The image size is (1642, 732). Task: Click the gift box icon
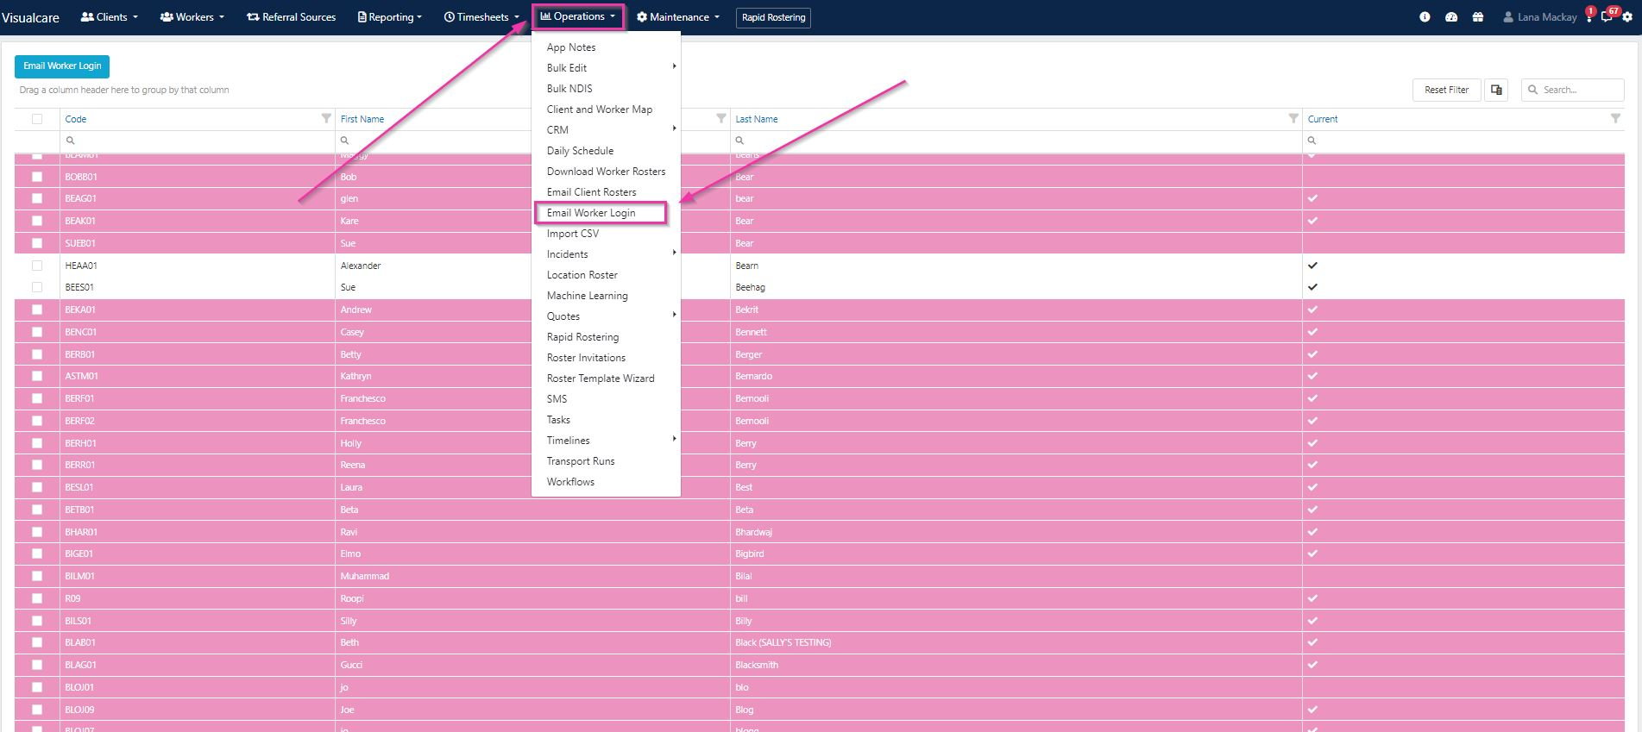tap(1478, 17)
